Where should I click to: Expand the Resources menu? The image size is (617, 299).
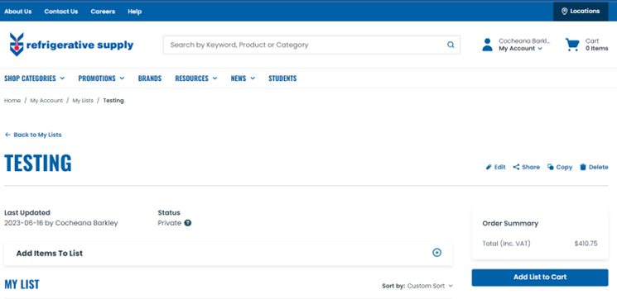coord(196,78)
